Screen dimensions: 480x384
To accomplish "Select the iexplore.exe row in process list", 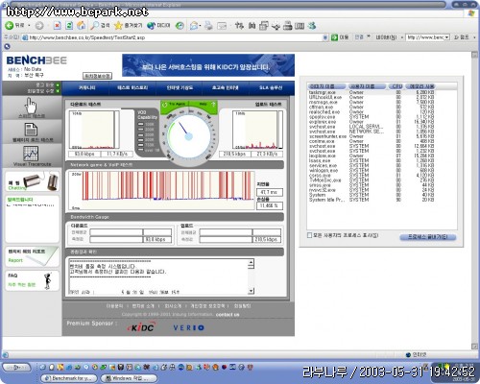I will pyautogui.click(x=372, y=156).
